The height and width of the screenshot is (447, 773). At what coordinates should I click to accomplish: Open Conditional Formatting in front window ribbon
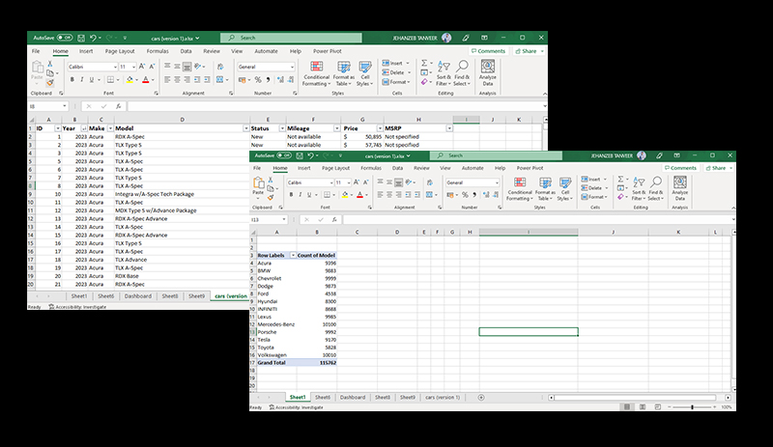point(520,189)
